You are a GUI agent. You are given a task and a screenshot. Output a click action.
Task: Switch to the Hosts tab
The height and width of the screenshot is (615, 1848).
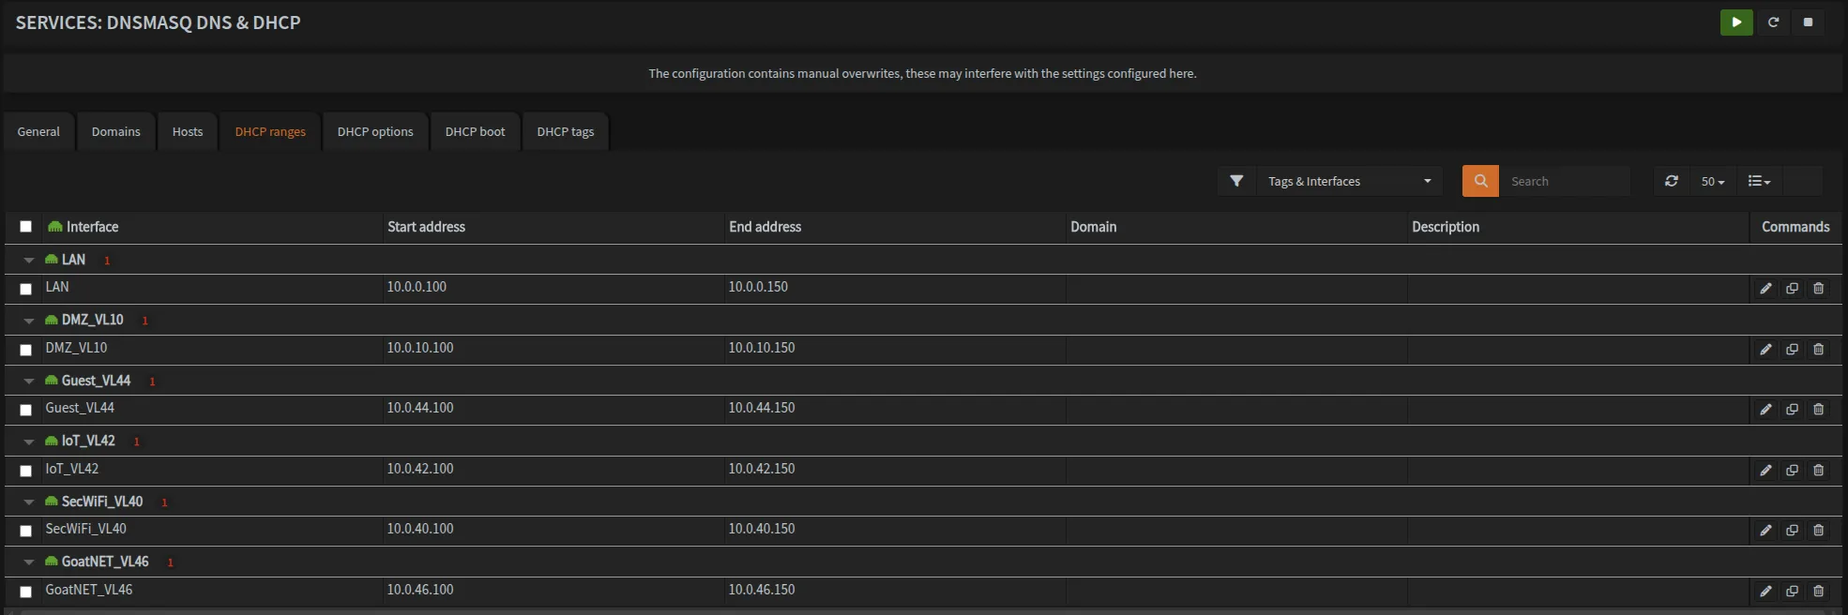(188, 132)
